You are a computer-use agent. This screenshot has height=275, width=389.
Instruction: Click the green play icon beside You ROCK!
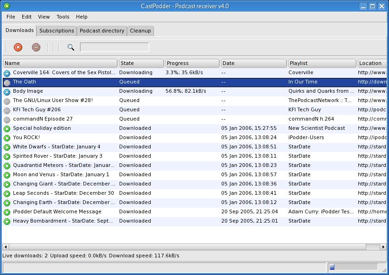pyautogui.click(x=7, y=138)
